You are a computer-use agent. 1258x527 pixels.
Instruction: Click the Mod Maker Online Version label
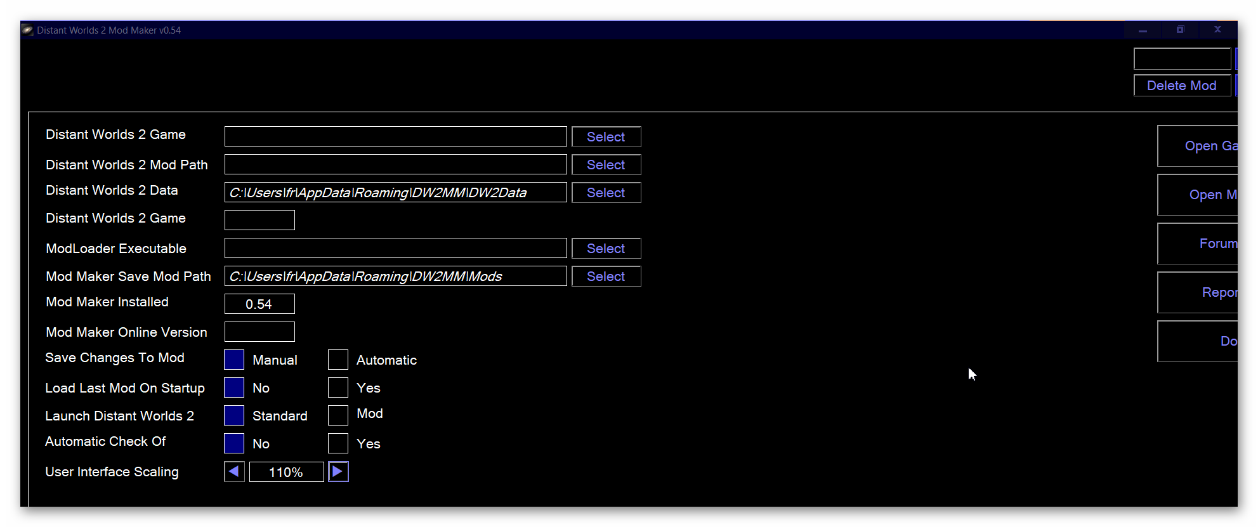126,332
